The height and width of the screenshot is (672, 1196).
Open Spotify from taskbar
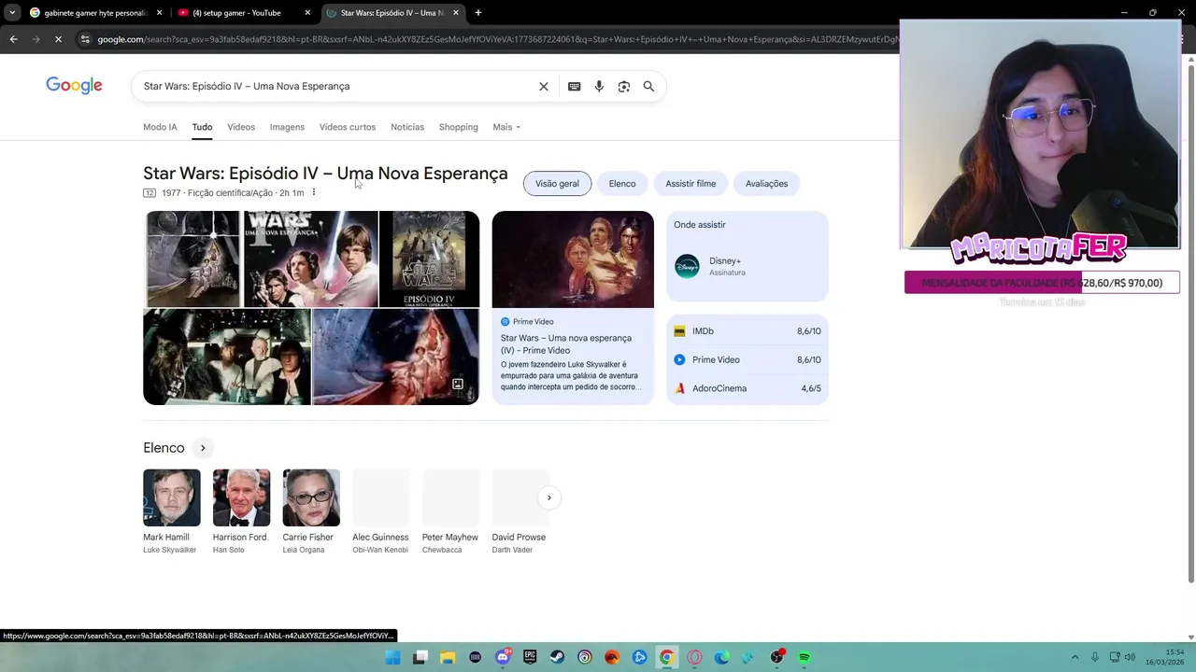click(x=804, y=657)
